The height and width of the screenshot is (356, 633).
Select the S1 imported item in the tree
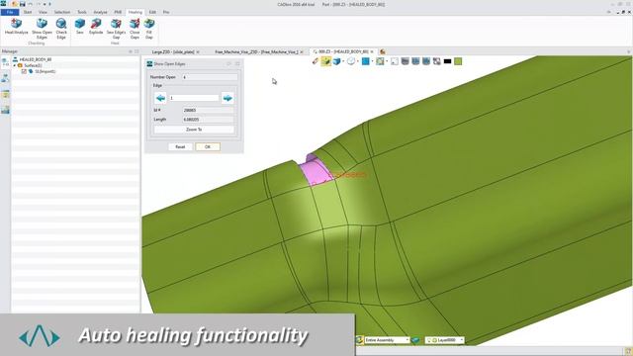(45, 71)
